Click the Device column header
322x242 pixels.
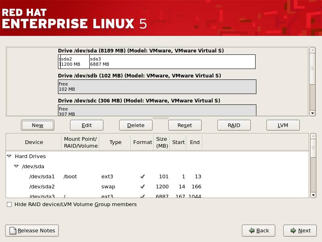(34, 142)
